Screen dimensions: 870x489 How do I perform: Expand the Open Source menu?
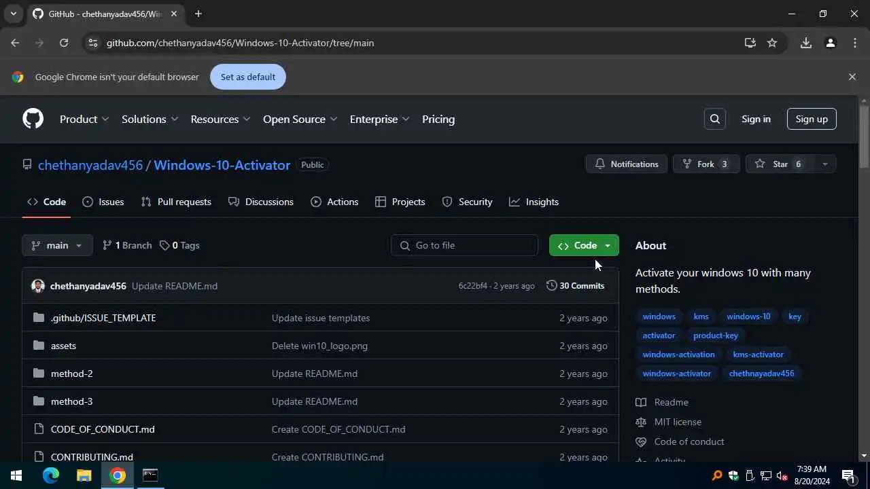click(300, 119)
